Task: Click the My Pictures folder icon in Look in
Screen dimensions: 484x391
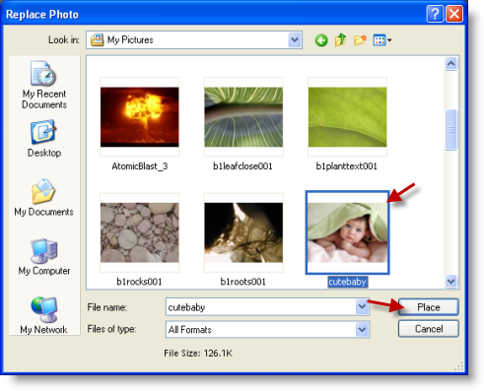Action: [x=98, y=40]
